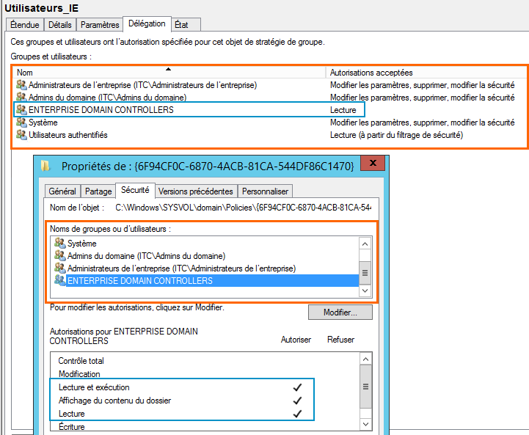Click the Modification permission row
Screen dimensions: 529x435
(205, 374)
